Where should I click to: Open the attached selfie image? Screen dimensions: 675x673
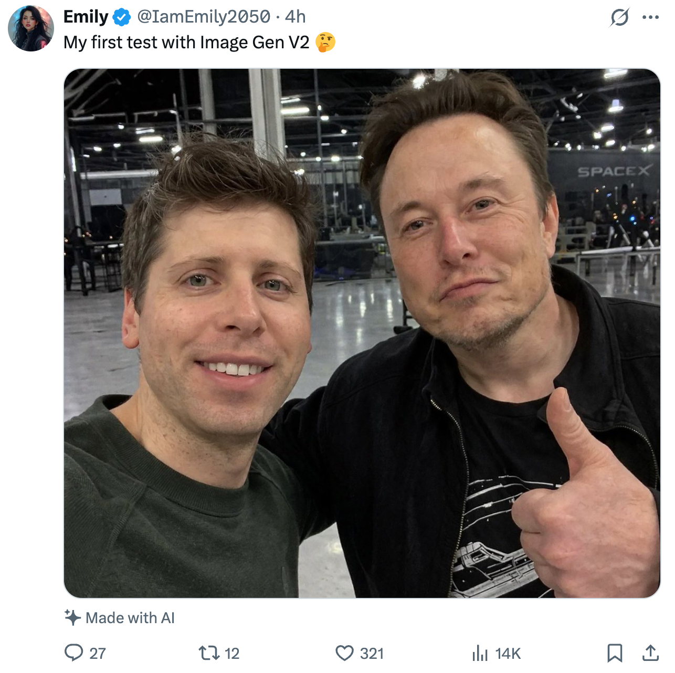[362, 333]
